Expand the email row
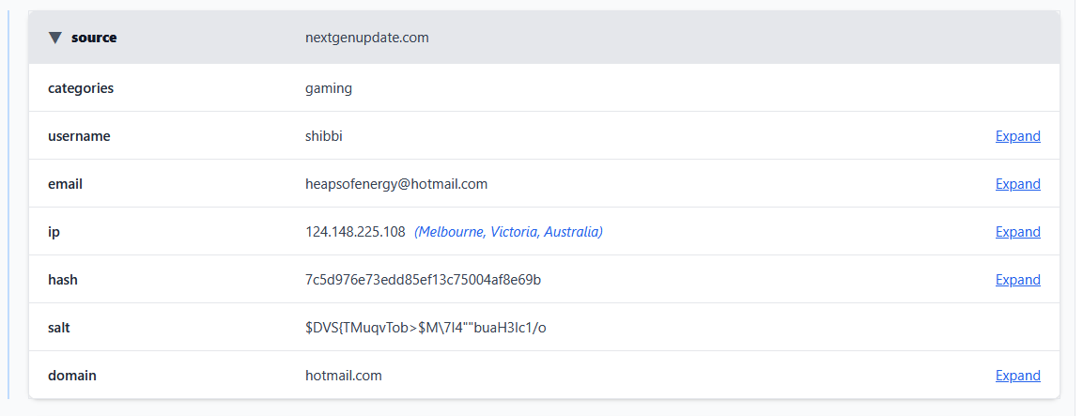 click(1017, 184)
